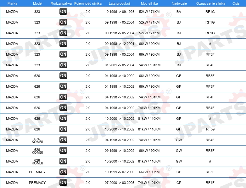
Task: Click the ON icon in the 626 KOMBI RF3F row
Action: 63,150
